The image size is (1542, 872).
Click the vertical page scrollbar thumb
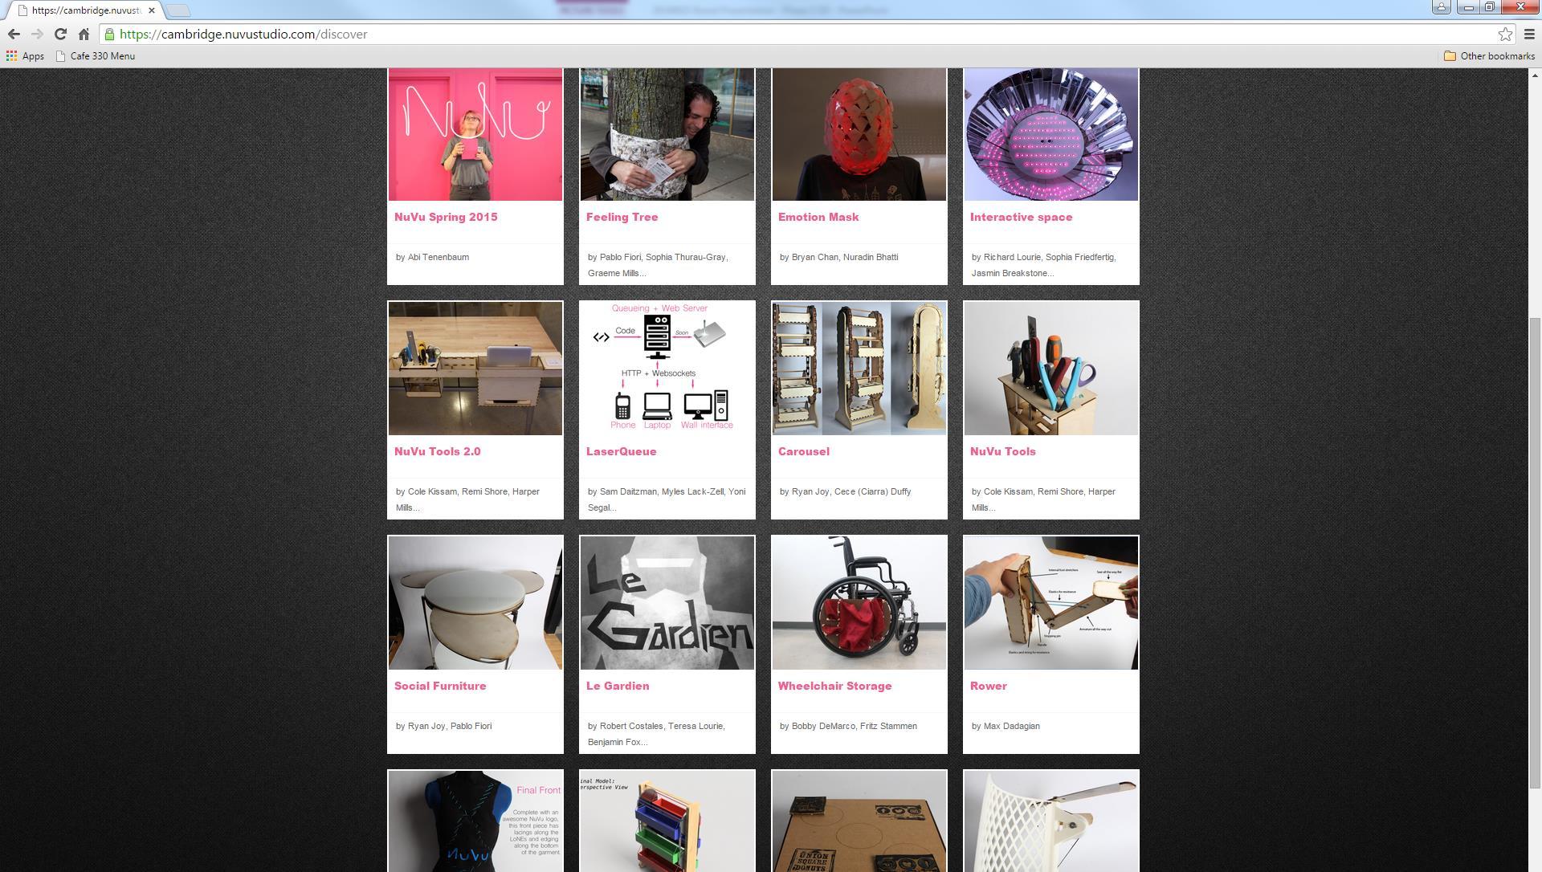[x=1535, y=552]
